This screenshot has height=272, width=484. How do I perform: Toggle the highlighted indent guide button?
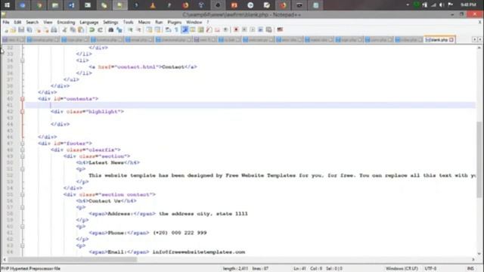(x=185, y=30)
